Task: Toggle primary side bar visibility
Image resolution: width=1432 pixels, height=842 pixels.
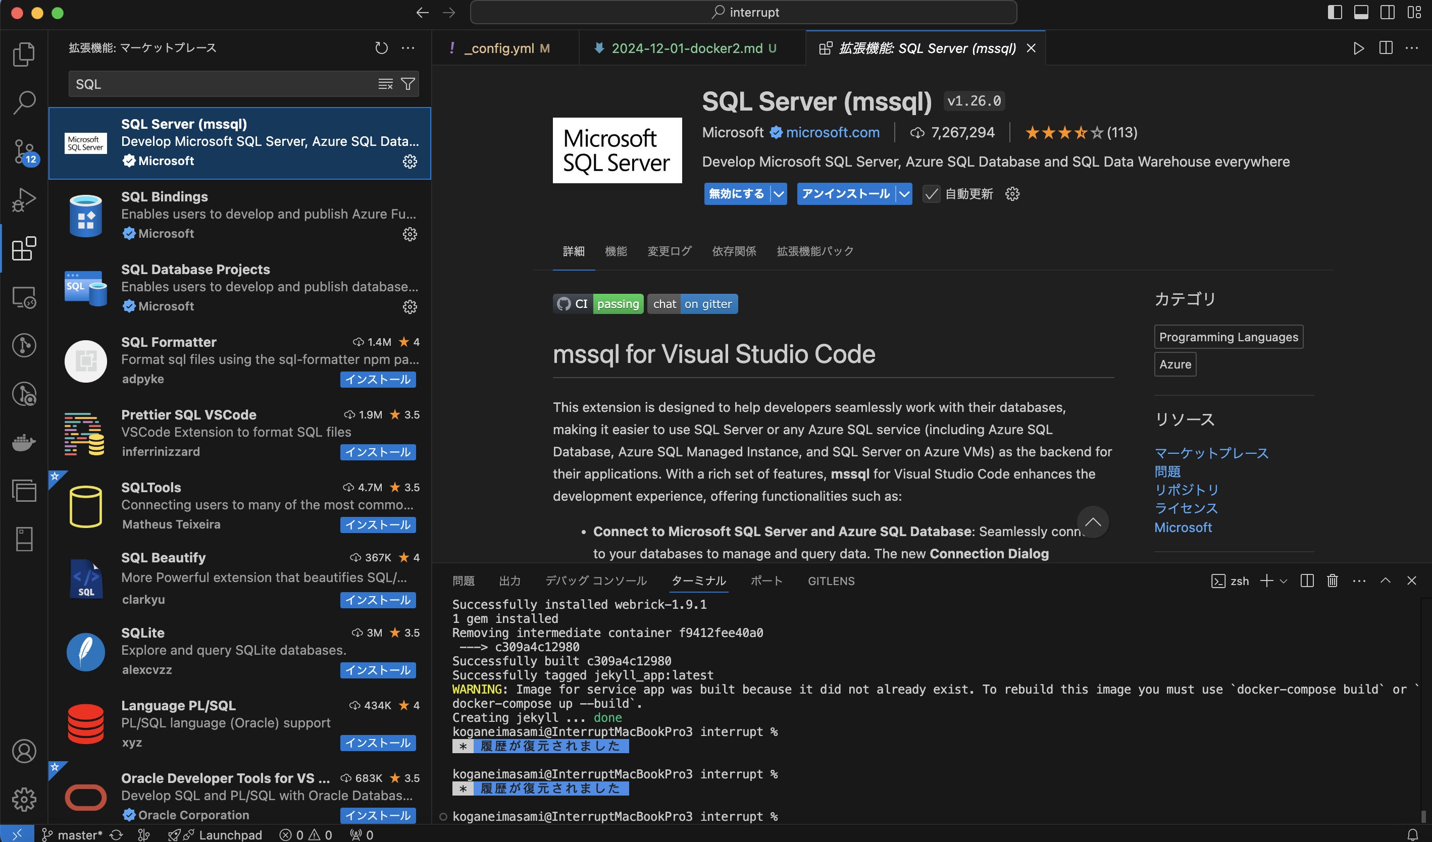Action: click(1335, 13)
